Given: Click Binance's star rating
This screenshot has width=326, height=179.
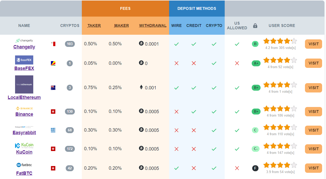Looking at the screenshot, I should coord(280,109).
